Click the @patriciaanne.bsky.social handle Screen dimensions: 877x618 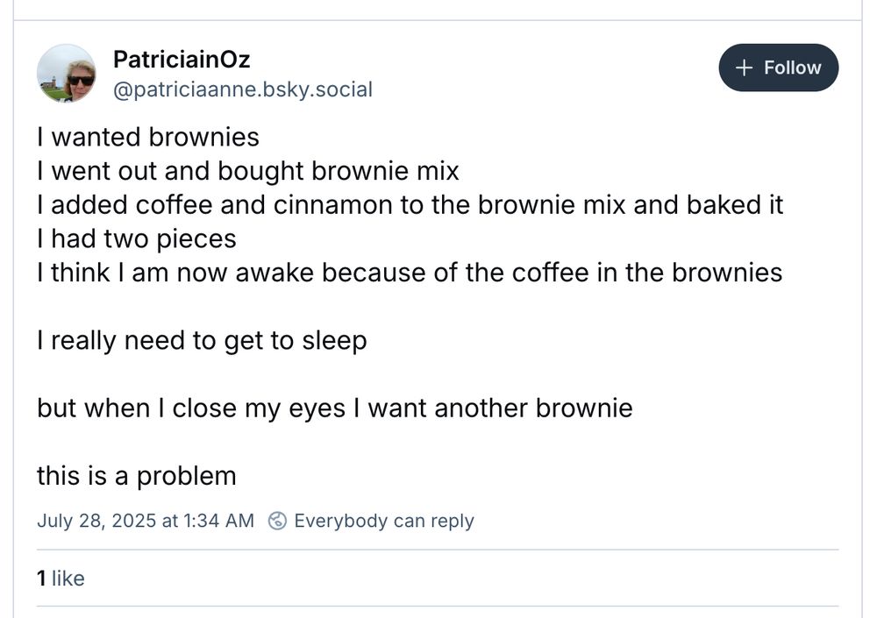point(242,89)
